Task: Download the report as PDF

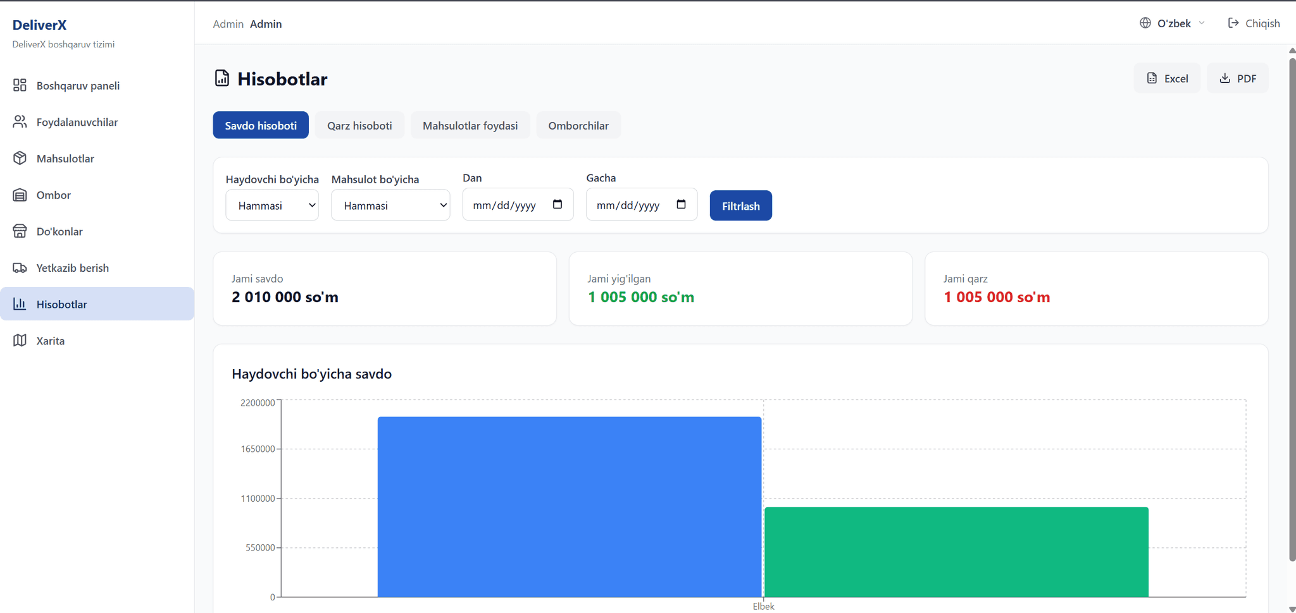Action: (x=1237, y=78)
